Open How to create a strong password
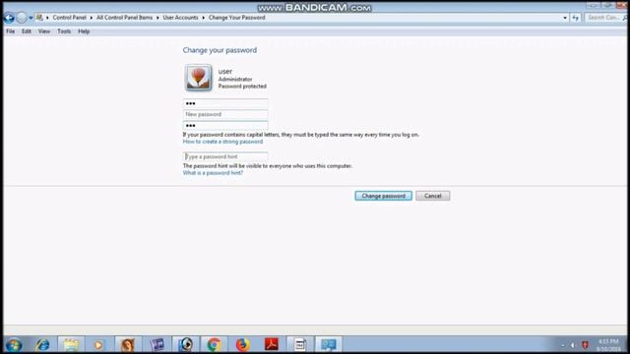630x354 pixels. pos(222,142)
